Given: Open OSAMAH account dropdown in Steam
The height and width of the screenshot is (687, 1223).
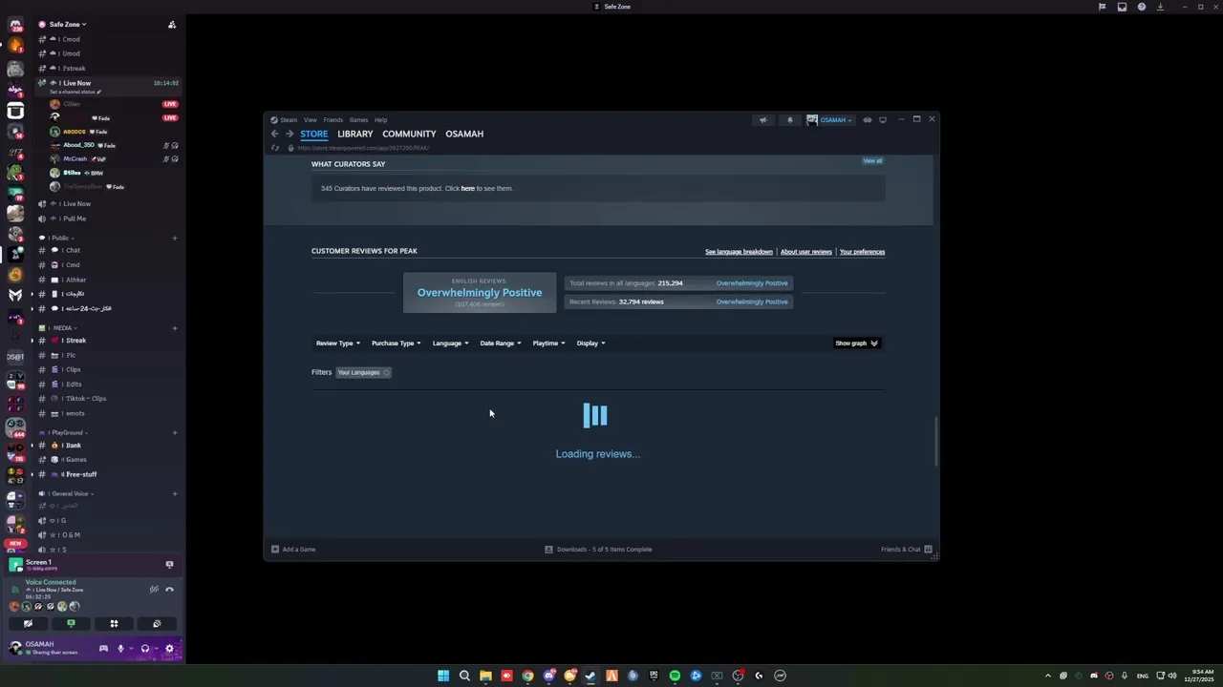Looking at the screenshot, I should (832, 120).
